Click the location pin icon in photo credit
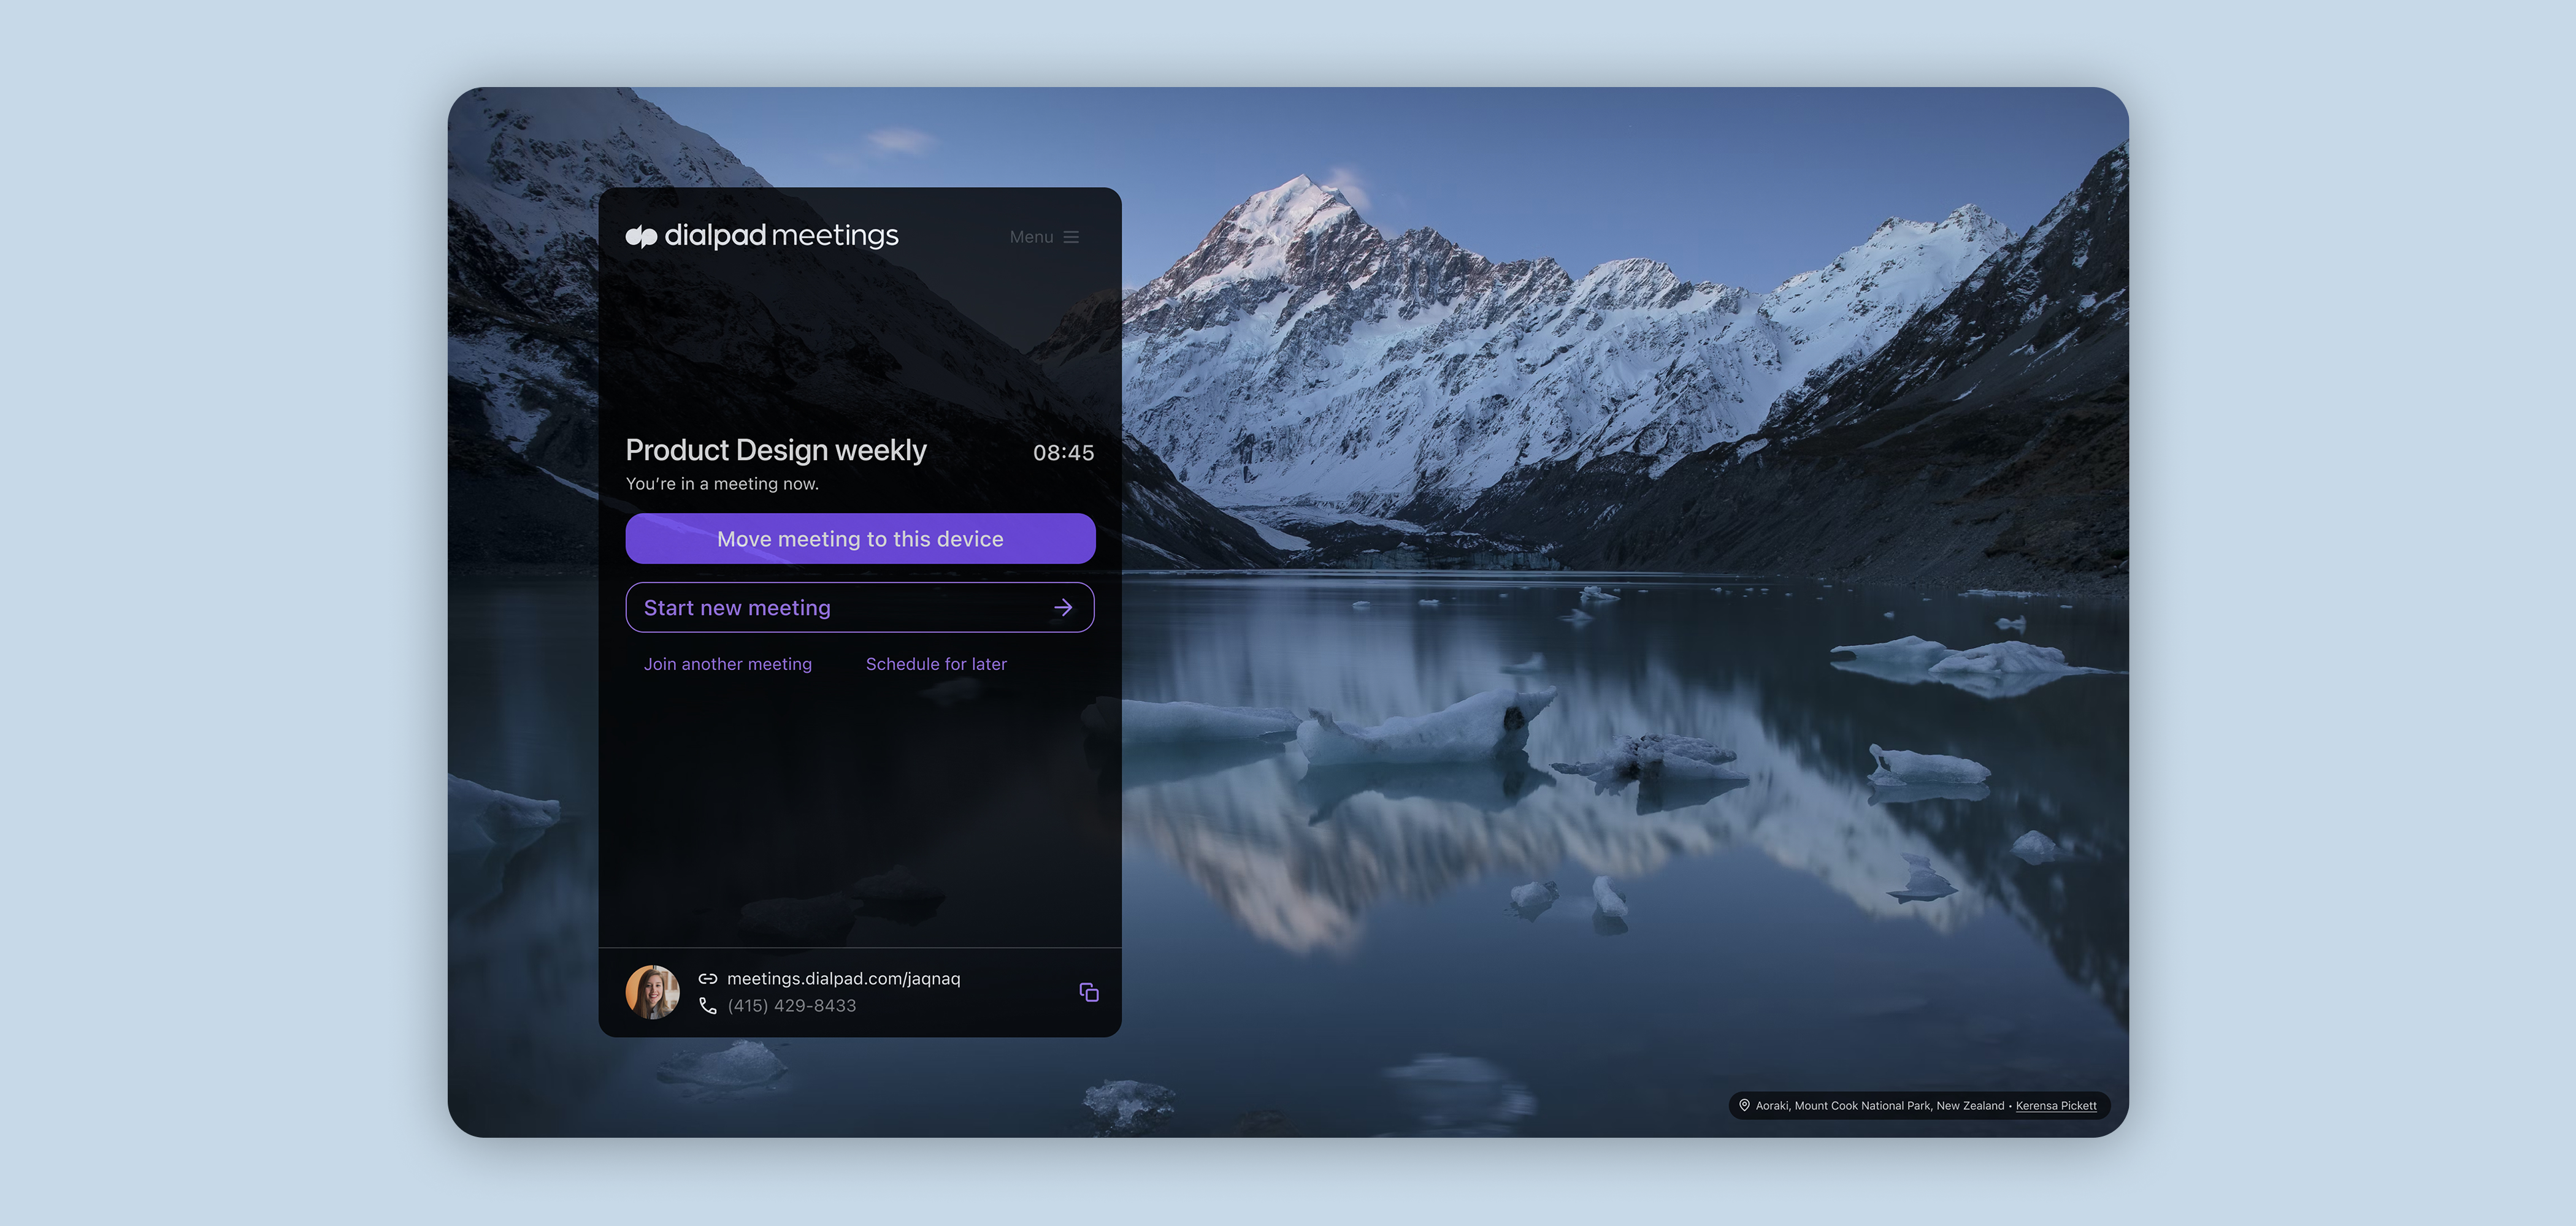The image size is (2576, 1226). click(1744, 1105)
